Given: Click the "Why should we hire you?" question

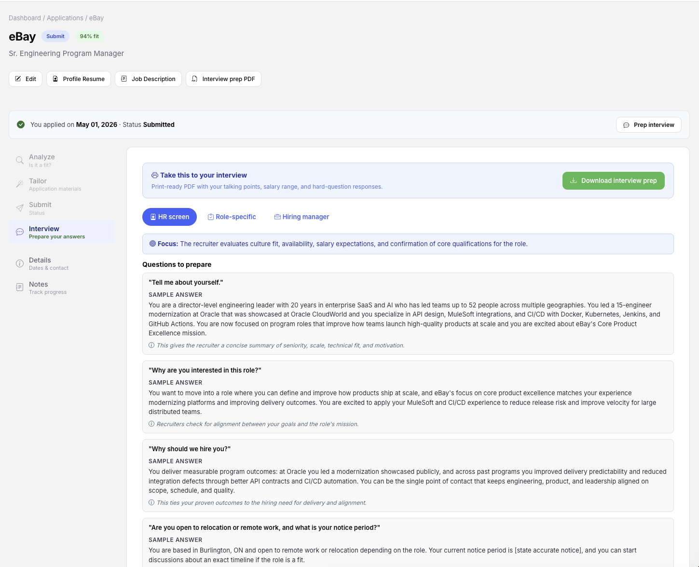Looking at the screenshot, I should click(190, 449).
